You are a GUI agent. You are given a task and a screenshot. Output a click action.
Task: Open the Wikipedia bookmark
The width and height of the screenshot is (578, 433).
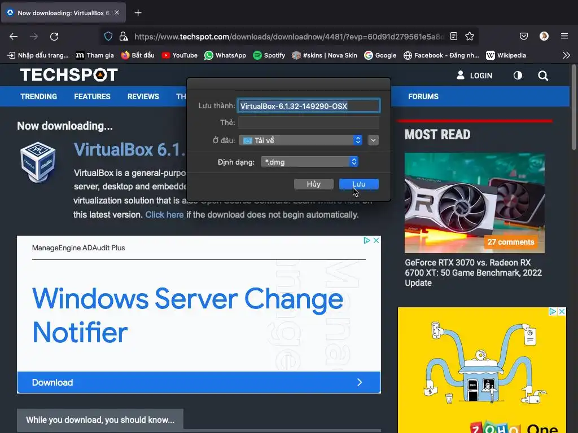click(x=506, y=55)
